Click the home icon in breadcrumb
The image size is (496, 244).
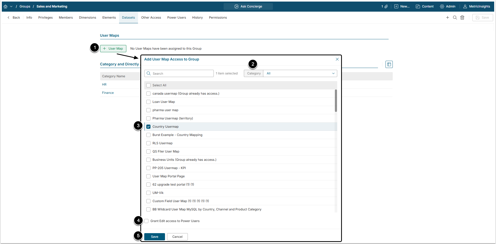click(x=5, y=6)
